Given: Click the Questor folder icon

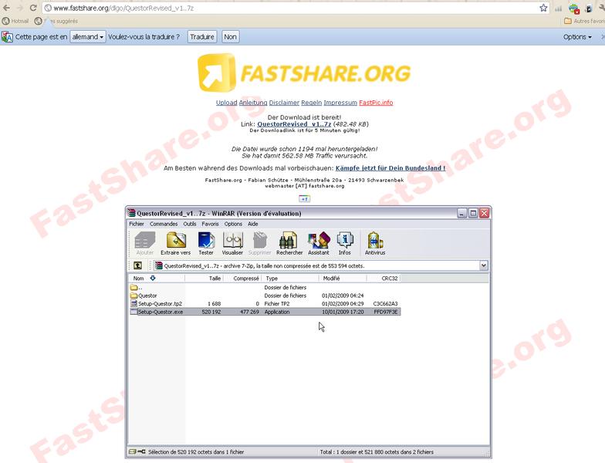Looking at the screenshot, I should [x=134, y=296].
